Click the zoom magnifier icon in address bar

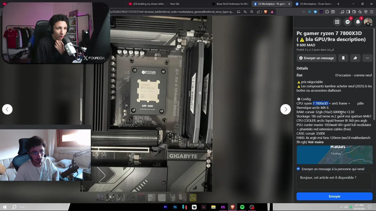tap(252, 12)
